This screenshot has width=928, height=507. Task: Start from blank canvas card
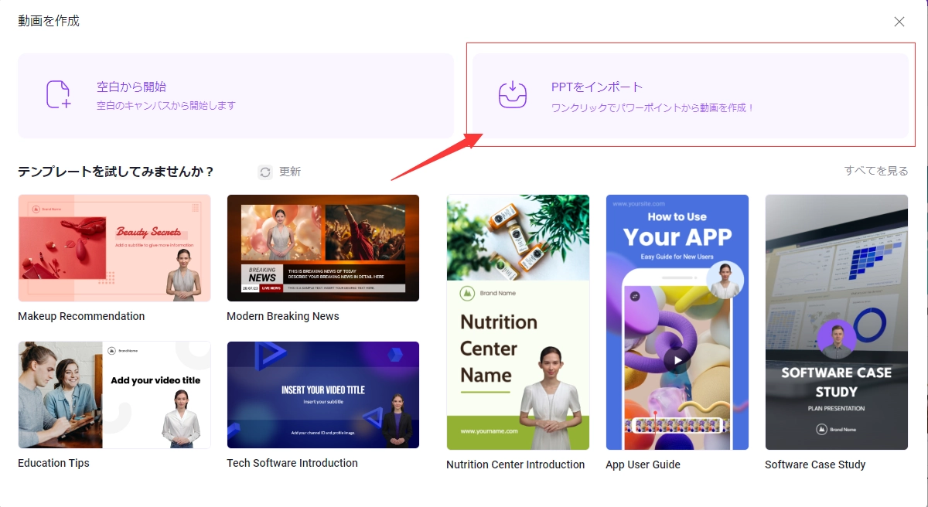pyautogui.click(x=236, y=96)
